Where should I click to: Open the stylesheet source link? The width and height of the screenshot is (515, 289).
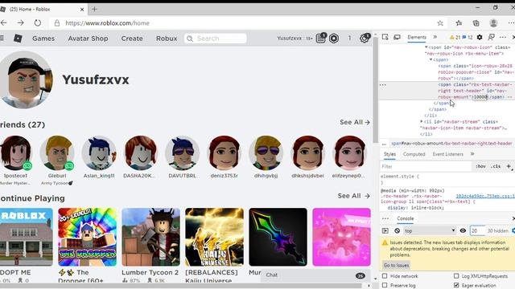pos(485,196)
